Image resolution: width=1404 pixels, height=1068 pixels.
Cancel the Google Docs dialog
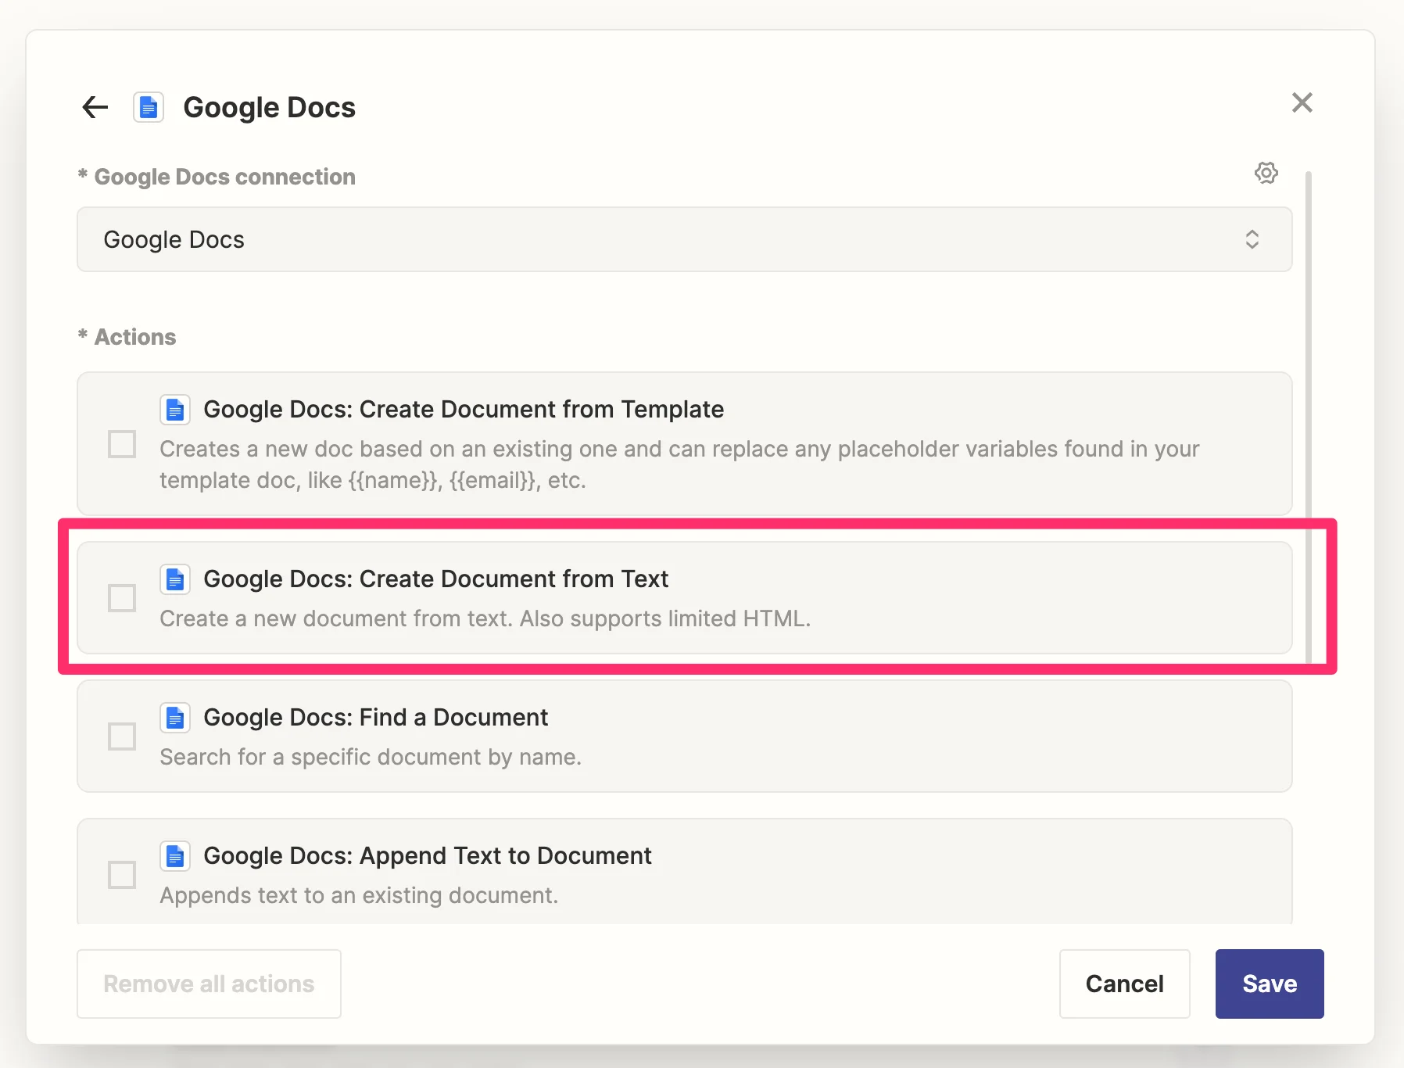pyautogui.click(x=1124, y=984)
